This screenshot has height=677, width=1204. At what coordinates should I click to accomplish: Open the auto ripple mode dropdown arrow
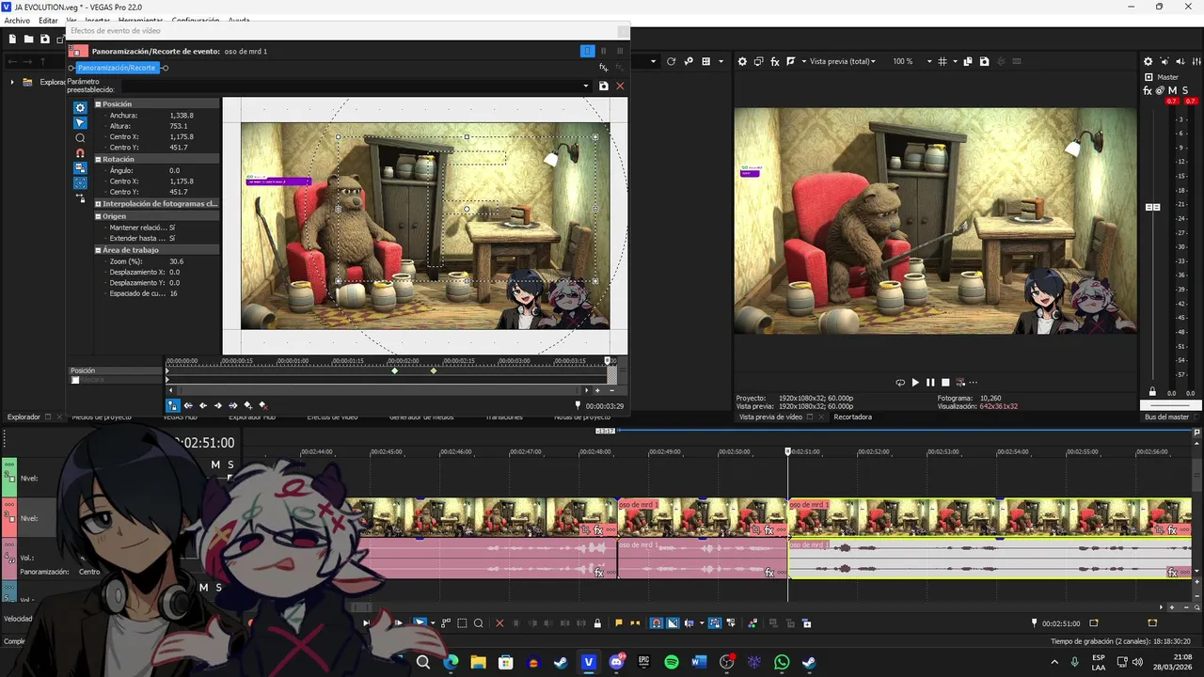702,622
